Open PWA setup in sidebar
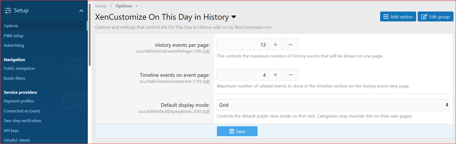This screenshot has width=456, height=144. [x=14, y=36]
